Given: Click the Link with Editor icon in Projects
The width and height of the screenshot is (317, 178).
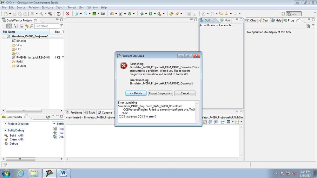Looking at the screenshot, I should (x=27, y=26).
